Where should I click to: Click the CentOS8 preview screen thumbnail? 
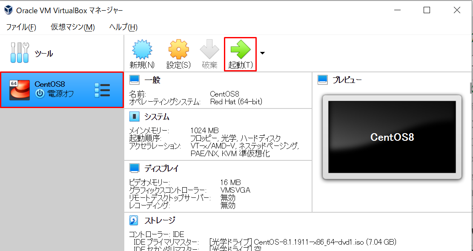click(x=392, y=137)
